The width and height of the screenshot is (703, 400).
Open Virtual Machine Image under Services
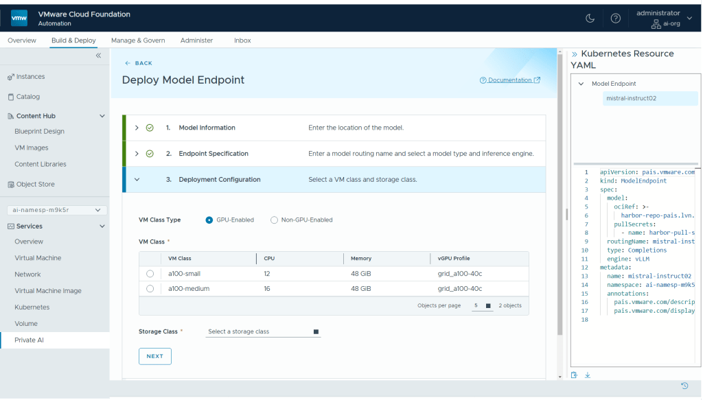[48, 291]
